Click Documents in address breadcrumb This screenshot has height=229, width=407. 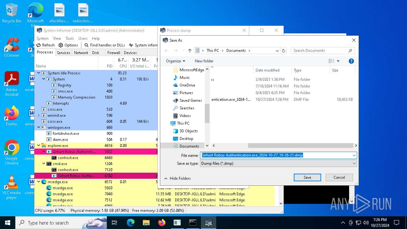click(236, 51)
